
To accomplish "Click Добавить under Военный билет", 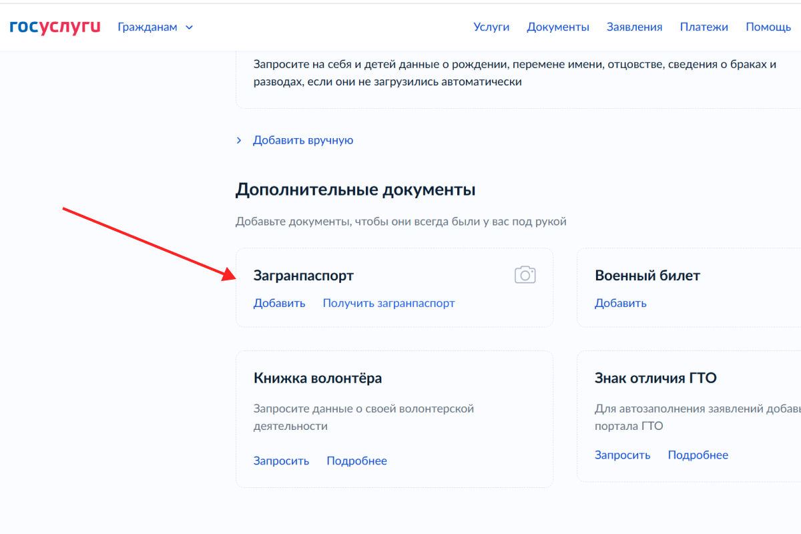I will 621,303.
